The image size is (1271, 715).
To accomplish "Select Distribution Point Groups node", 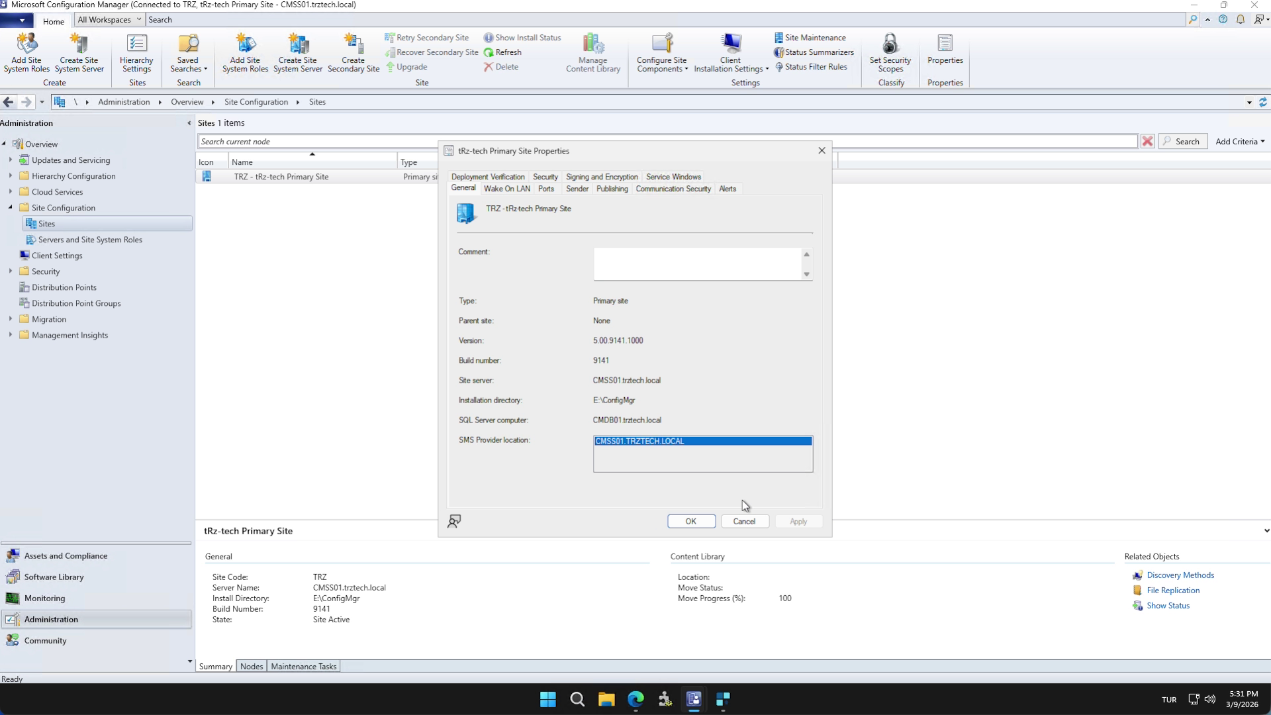I will pos(76,303).
